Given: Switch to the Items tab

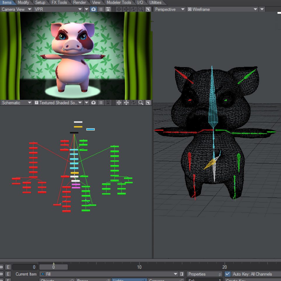Looking at the screenshot, I should (x=7, y=3).
